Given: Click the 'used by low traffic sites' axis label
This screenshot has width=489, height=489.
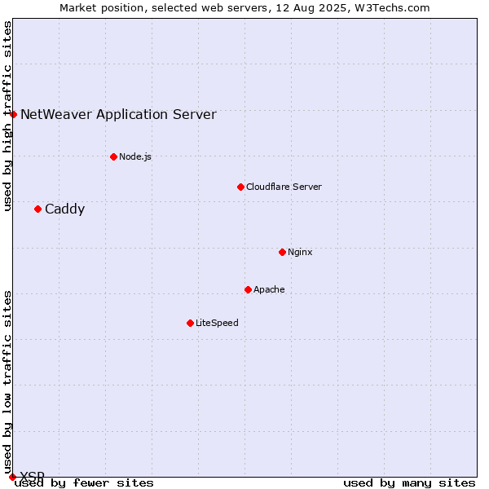Looking at the screenshot, I should click(x=7, y=383).
